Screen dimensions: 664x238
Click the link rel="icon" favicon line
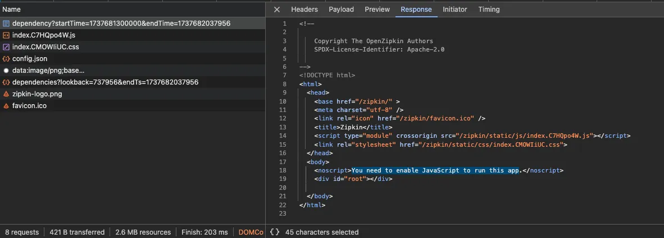(400, 119)
